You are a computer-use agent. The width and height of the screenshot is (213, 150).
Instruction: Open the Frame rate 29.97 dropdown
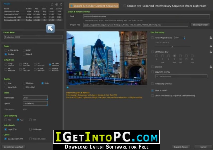click(x=35, y=98)
